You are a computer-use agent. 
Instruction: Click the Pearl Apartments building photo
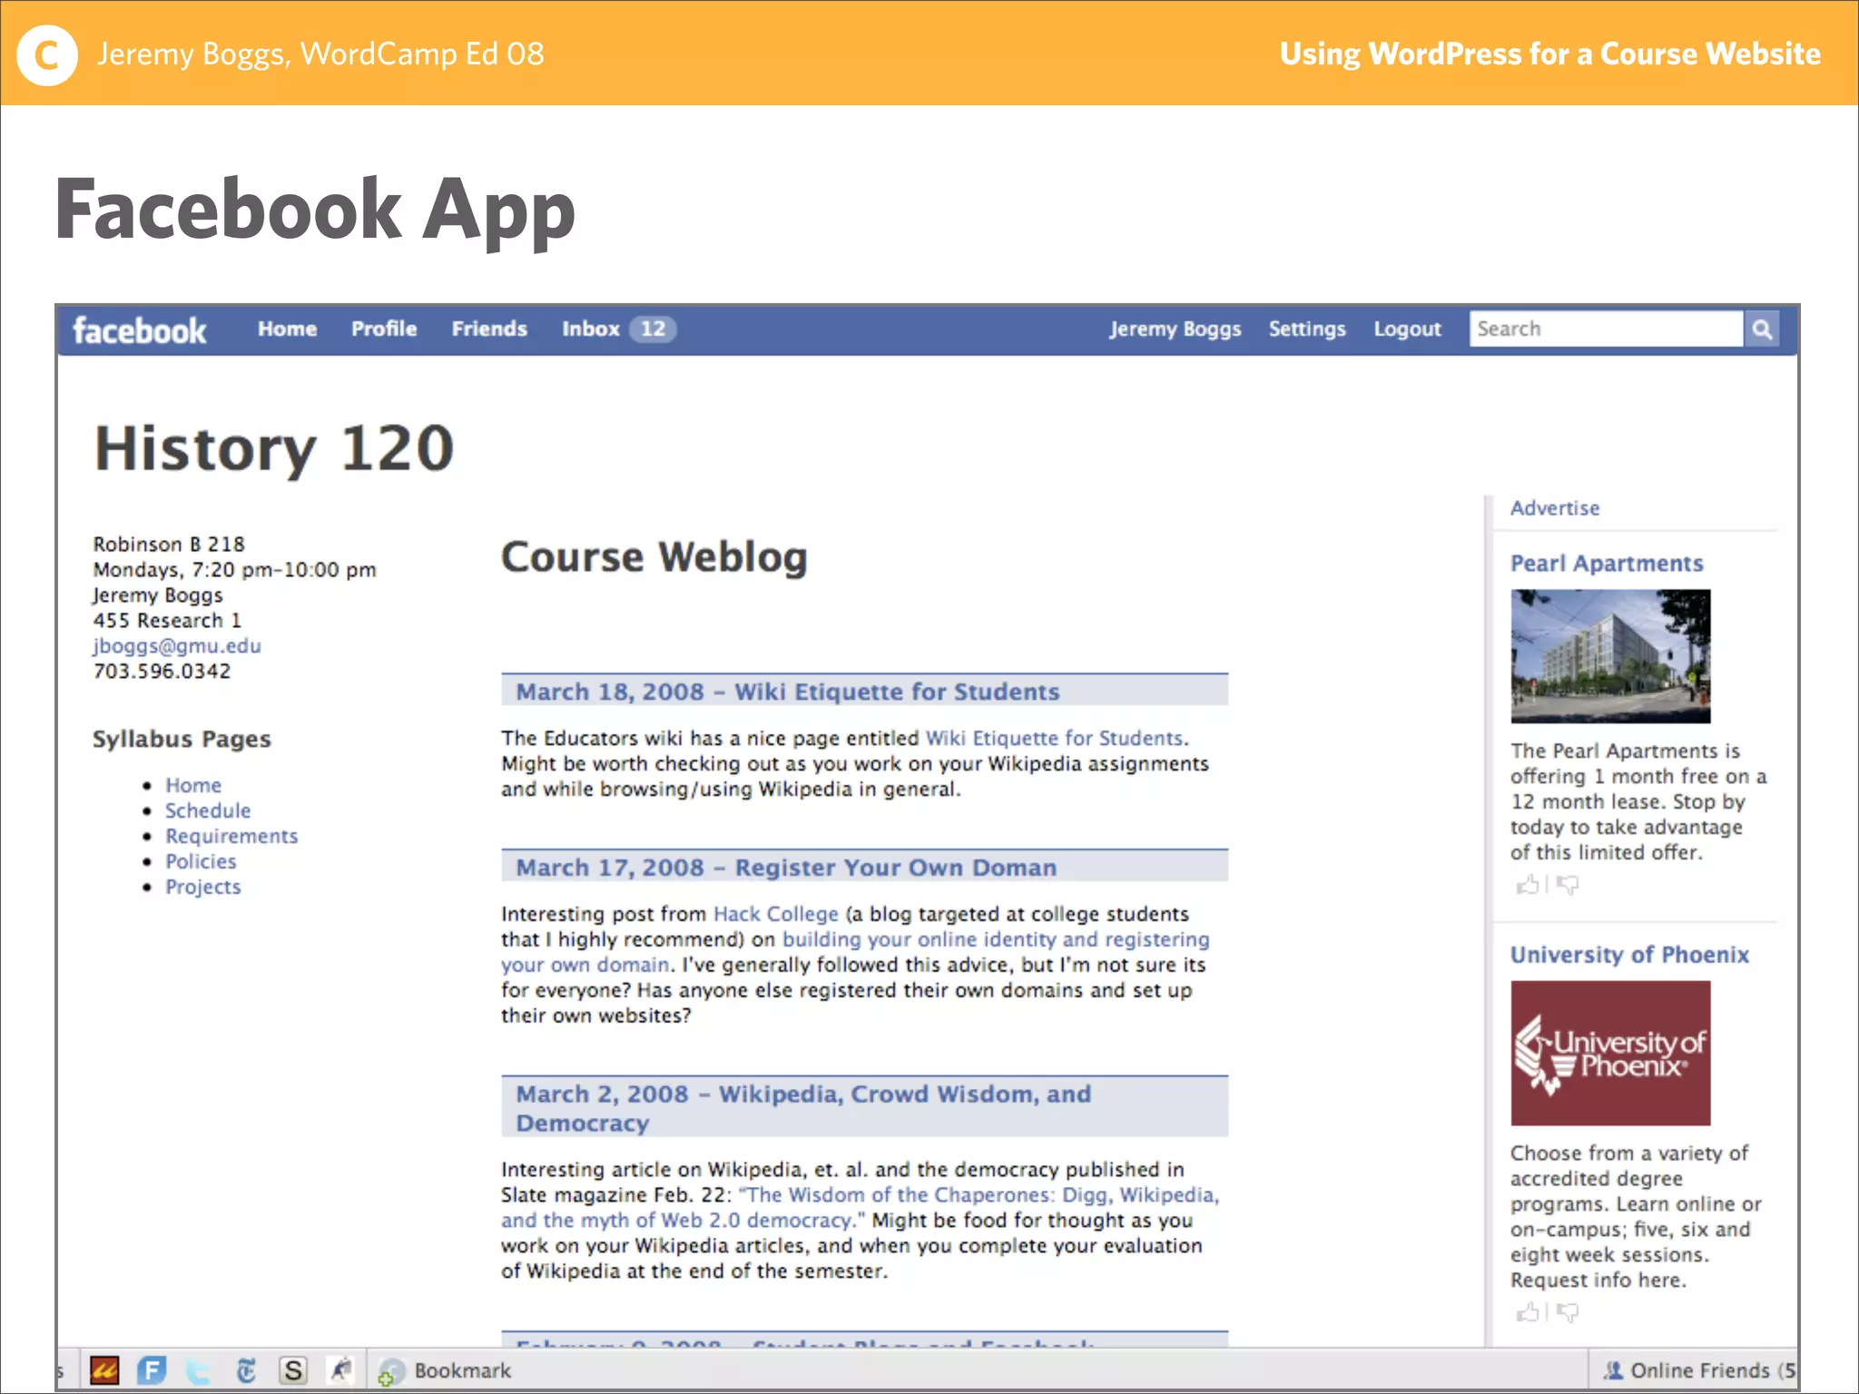tap(1610, 656)
